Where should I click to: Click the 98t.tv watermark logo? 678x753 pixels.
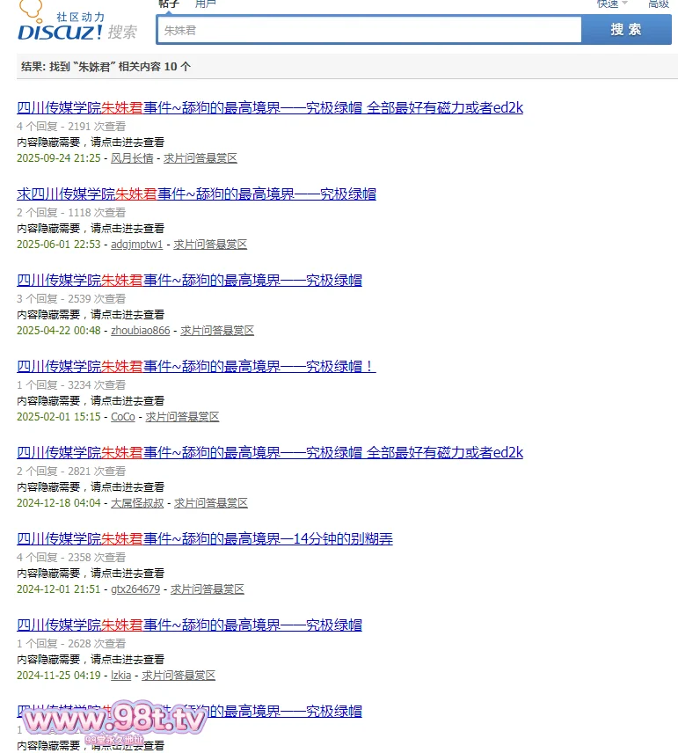point(114,722)
